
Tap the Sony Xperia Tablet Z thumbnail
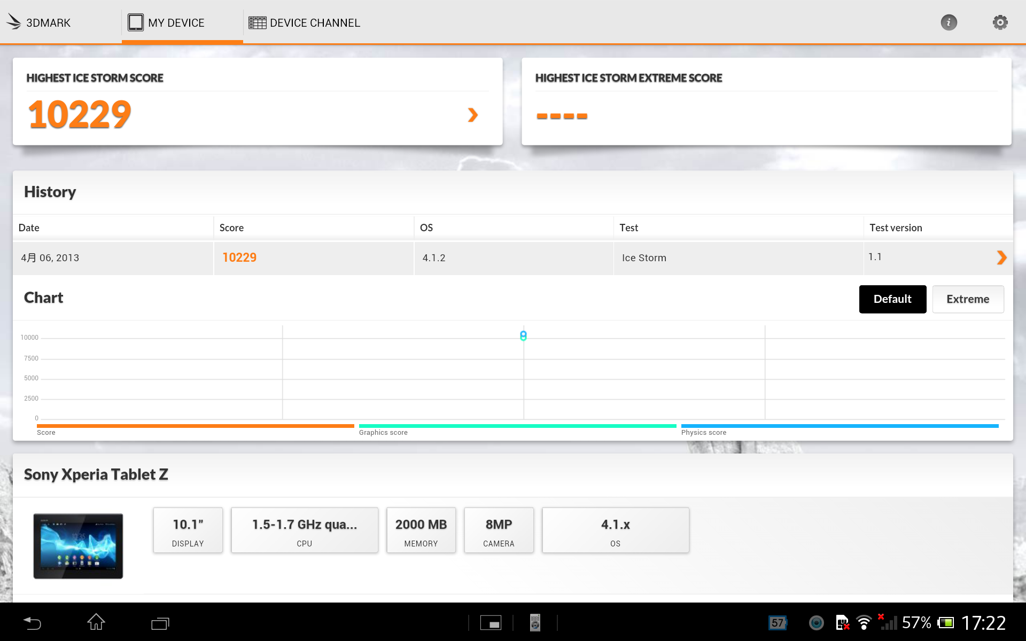click(x=78, y=546)
